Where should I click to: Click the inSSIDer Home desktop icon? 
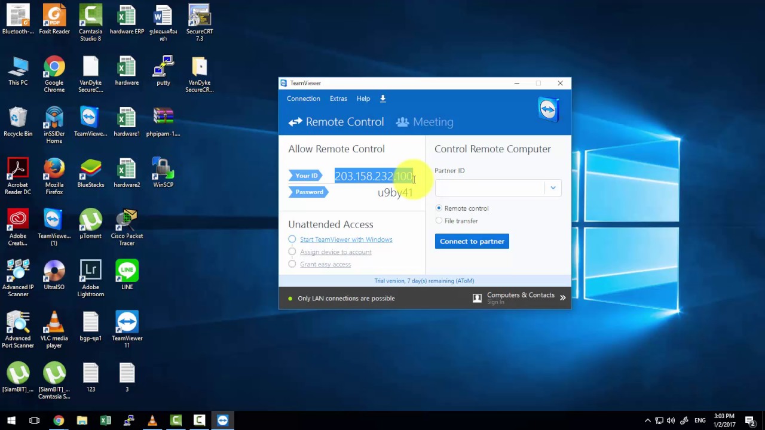[54, 125]
